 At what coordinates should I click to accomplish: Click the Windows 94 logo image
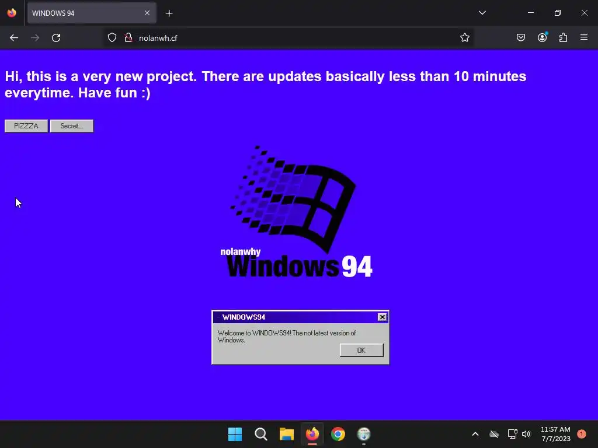[296, 211]
